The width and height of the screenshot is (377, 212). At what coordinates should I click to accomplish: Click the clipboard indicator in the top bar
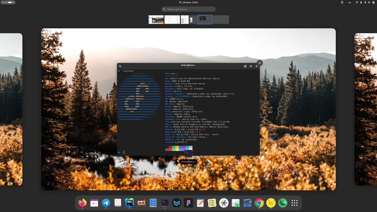click(342, 2)
